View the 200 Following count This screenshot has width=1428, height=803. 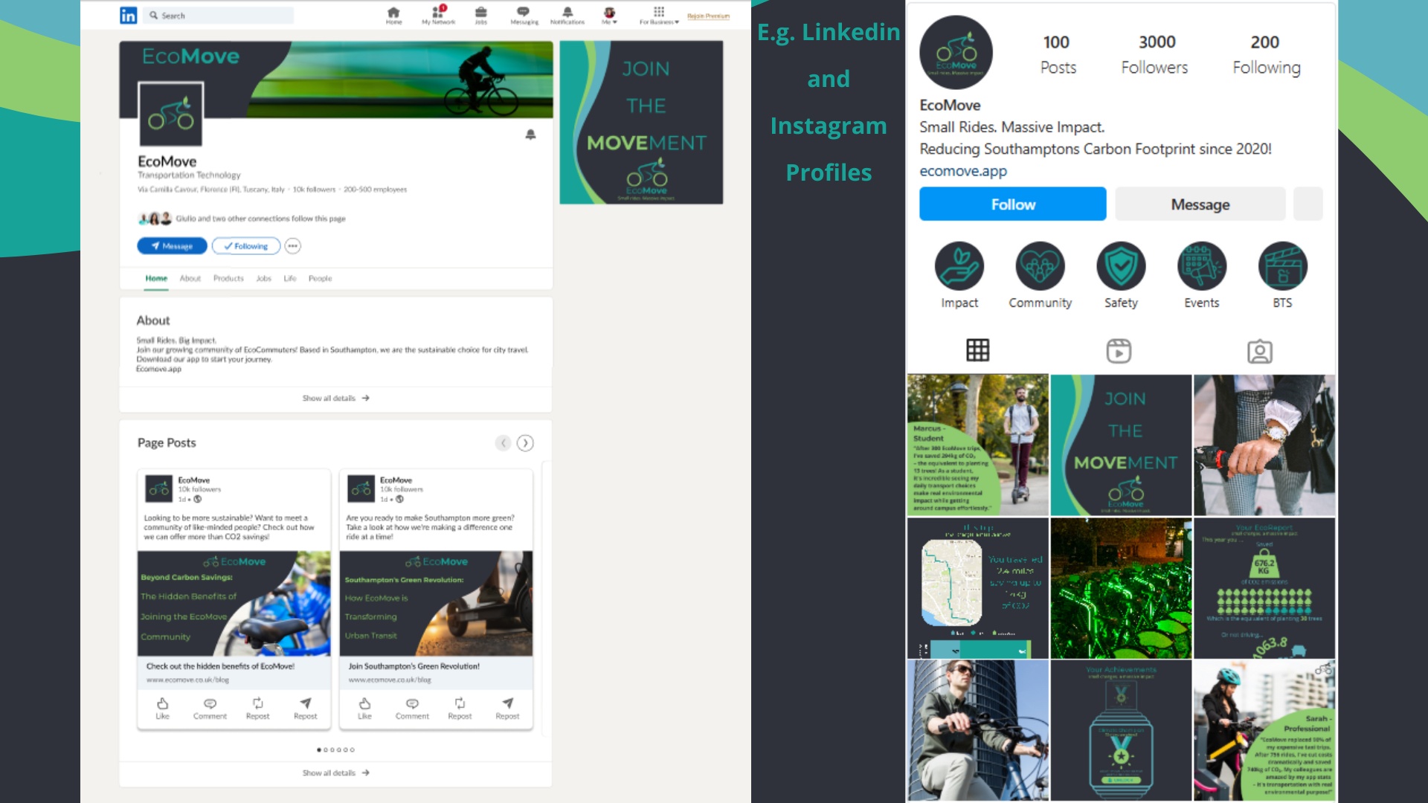coord(1266,54)
